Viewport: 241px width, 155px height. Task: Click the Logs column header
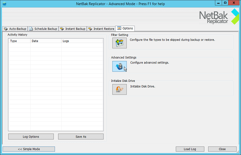tap(82, 41)
